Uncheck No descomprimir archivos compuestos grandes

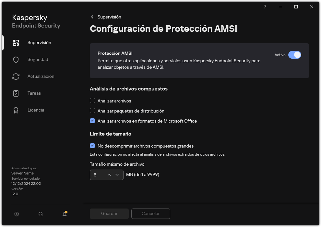point(92,146)
